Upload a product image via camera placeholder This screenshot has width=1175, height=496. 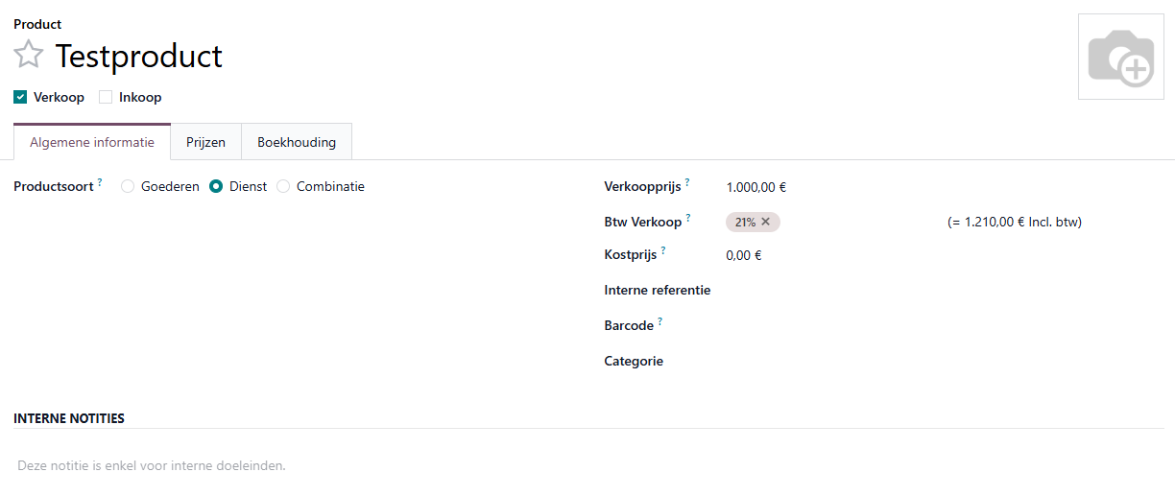tap(1120, 58)
